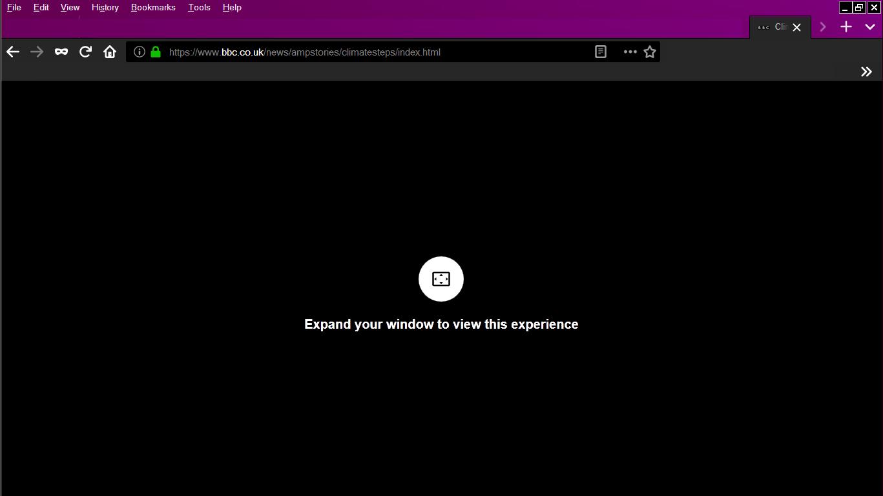Open the Help menu
883x496 pixels.
pyautogui.click(x=232, y=8)
